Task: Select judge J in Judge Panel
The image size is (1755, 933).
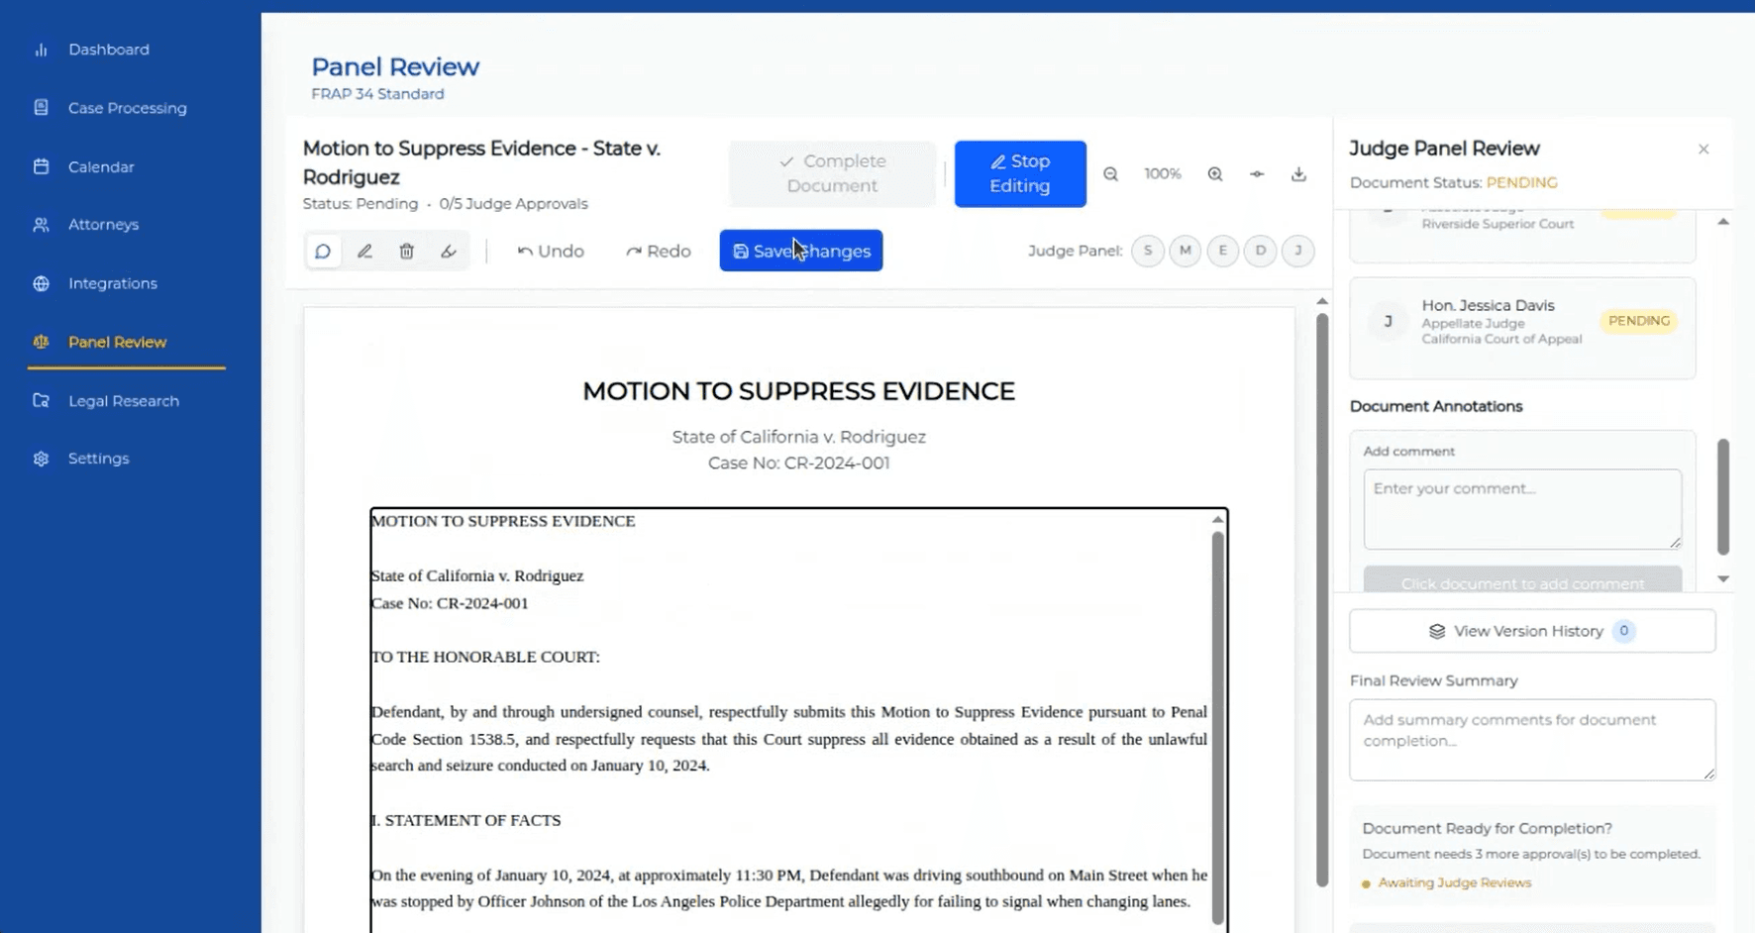Action: (x=1298, y=251)
